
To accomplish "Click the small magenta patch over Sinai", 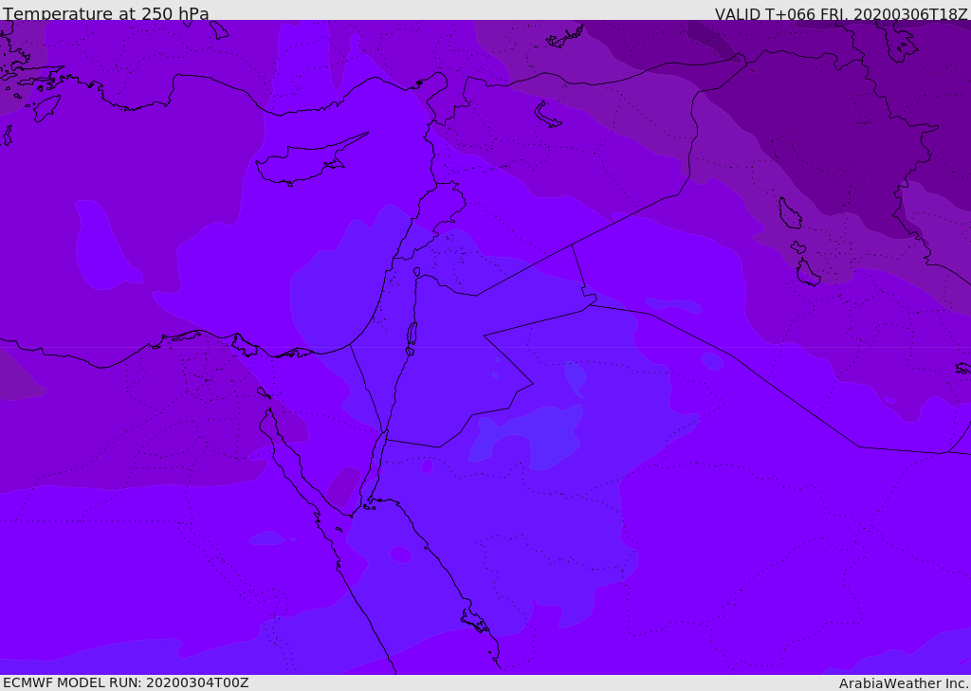I will click(x=344, y=486).
